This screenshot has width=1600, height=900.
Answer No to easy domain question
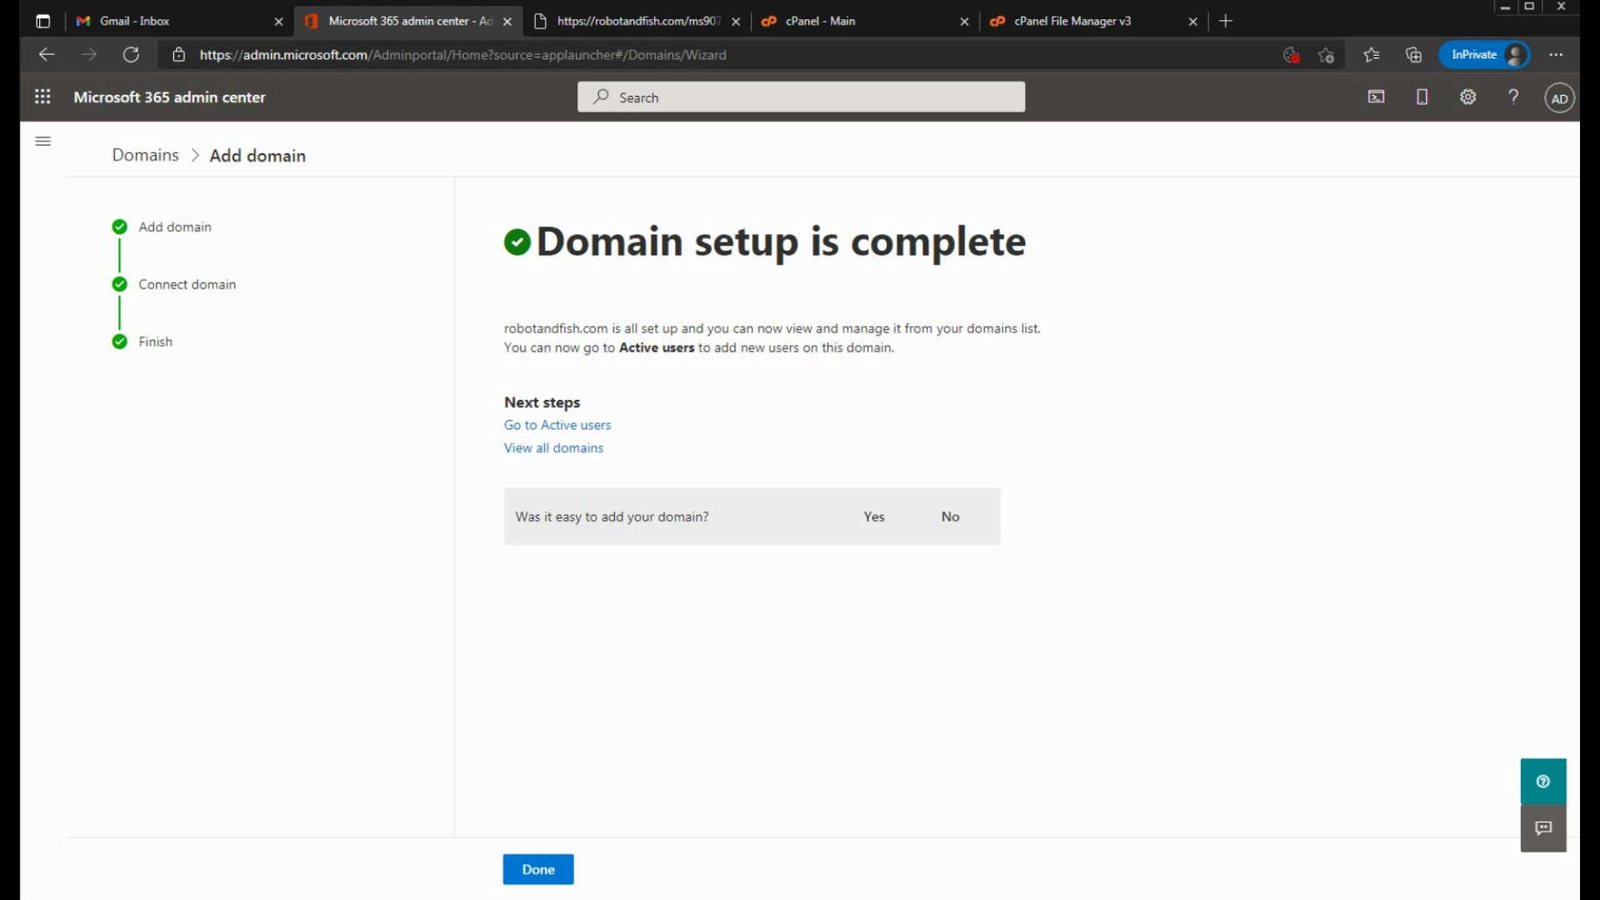point(950,517)
